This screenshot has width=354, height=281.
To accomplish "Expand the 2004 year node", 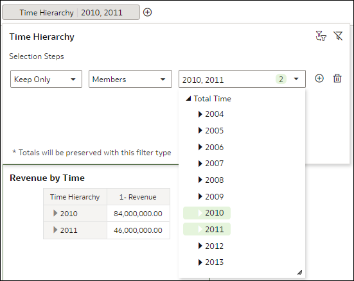I will (x=200, y=114).
